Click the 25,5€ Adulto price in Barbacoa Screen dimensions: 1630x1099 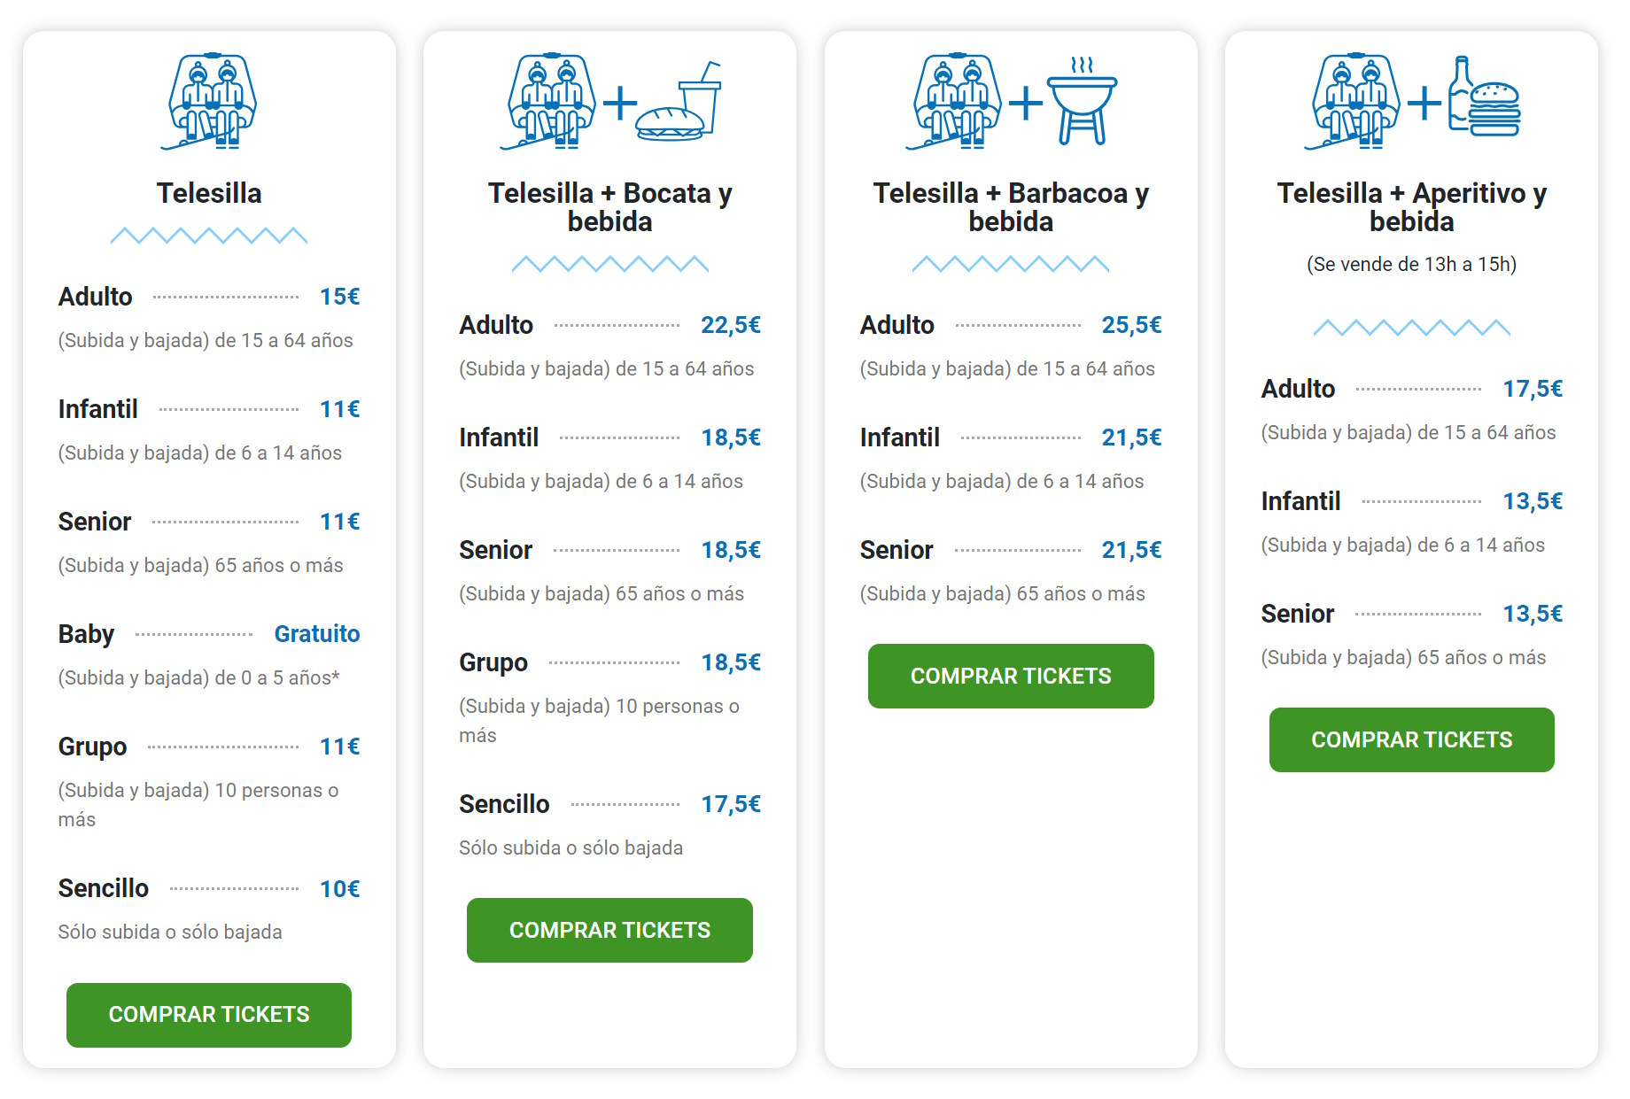point(1131,325)
